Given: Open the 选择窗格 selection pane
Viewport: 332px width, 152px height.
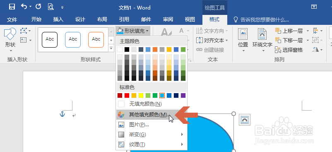Looking at the screenshot, I should [x=289, y=50].
